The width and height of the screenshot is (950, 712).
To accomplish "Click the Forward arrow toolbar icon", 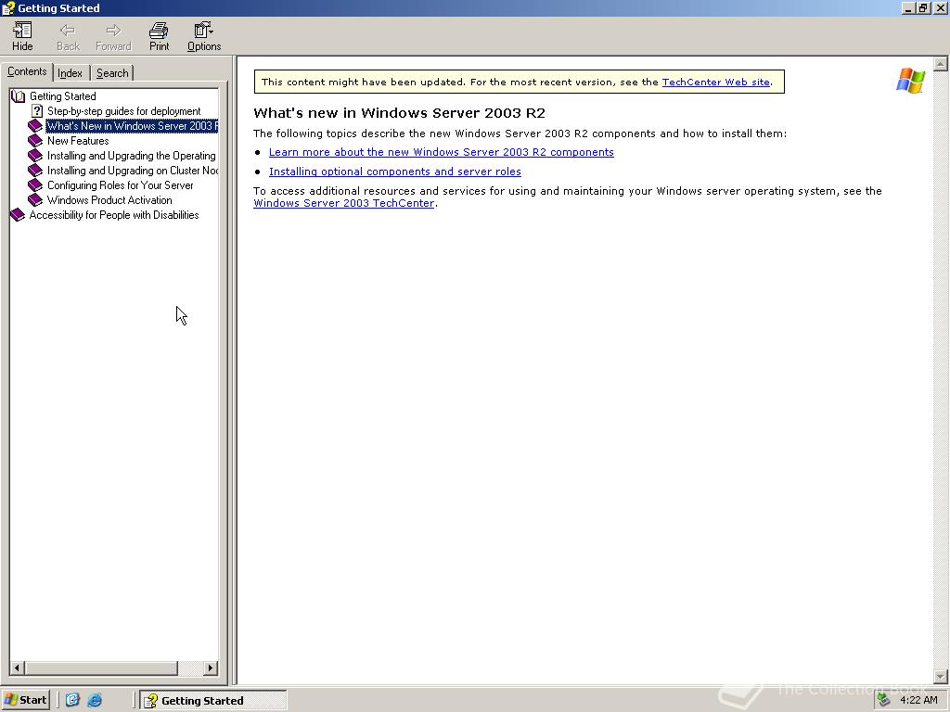I will 113,36.
